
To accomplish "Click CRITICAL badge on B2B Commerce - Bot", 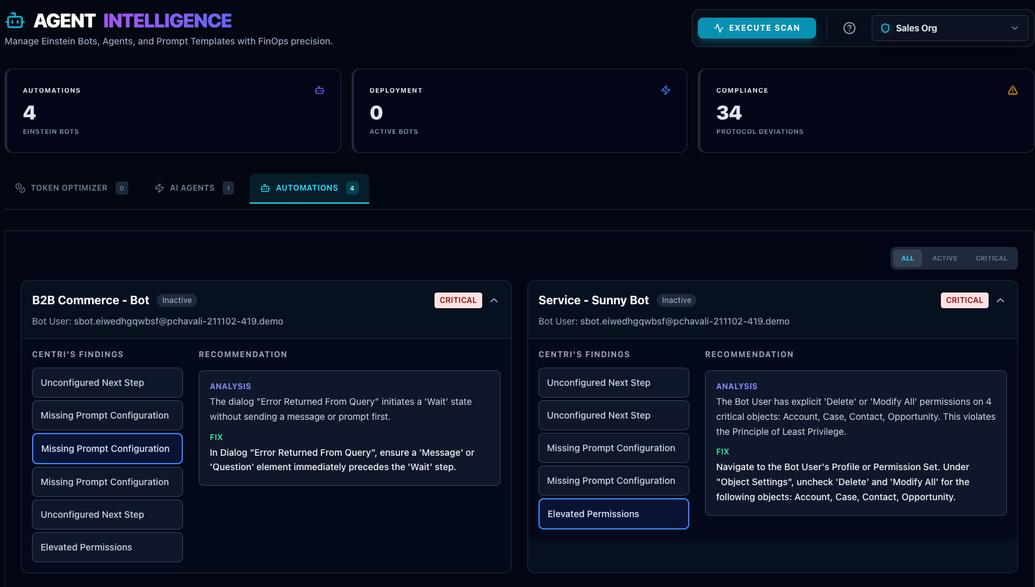I will [458, 300].
